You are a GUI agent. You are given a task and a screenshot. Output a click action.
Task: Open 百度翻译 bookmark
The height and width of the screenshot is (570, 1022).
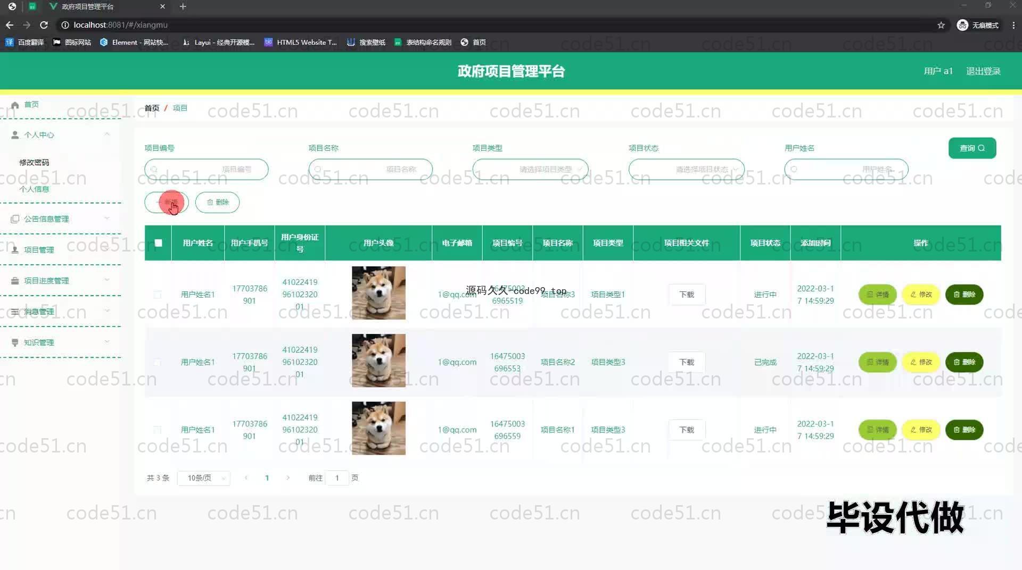24,42
